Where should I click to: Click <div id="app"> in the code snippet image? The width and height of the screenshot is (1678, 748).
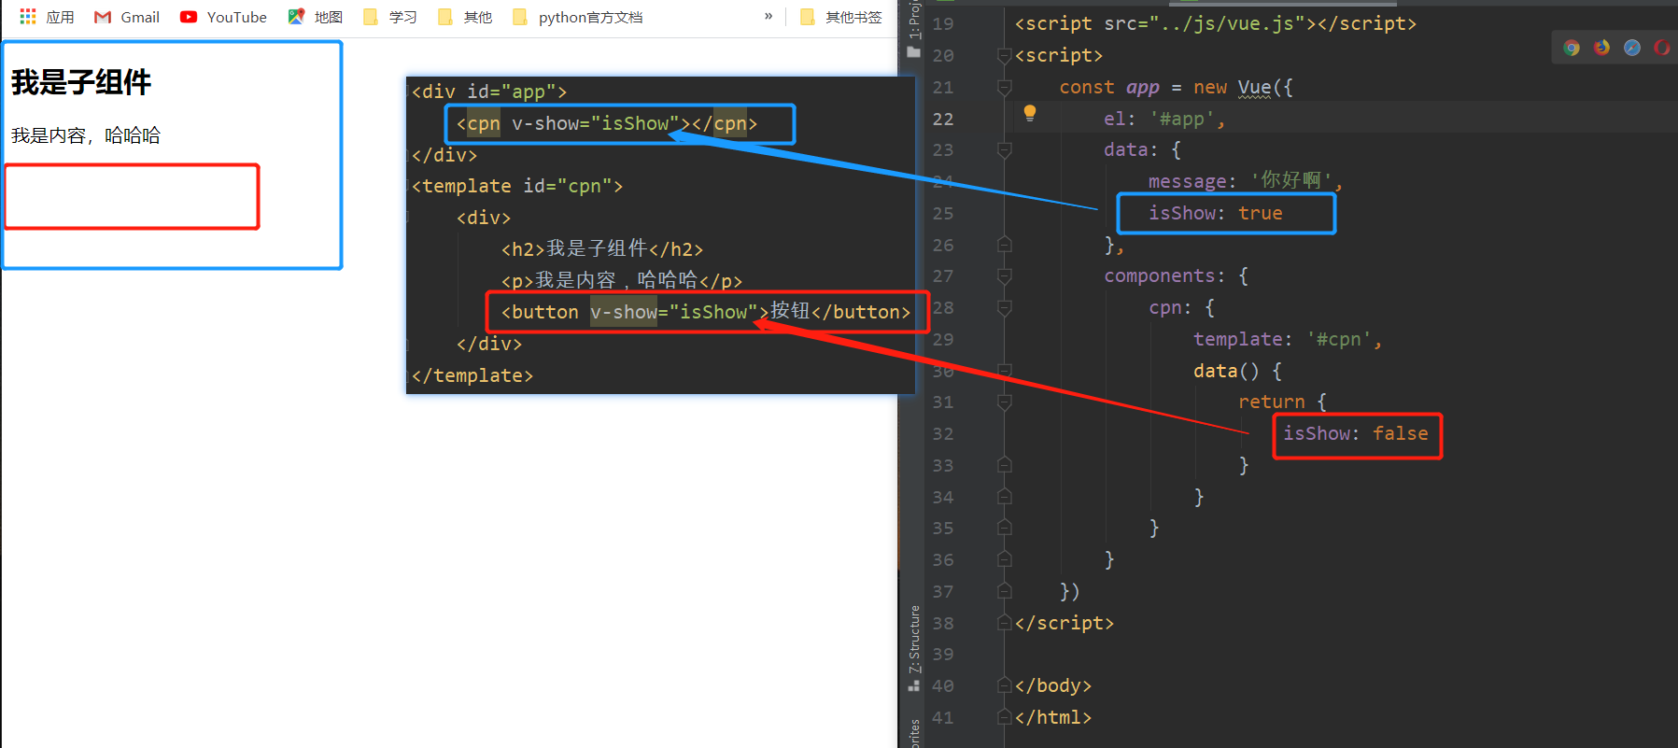[x=489, y=92]
